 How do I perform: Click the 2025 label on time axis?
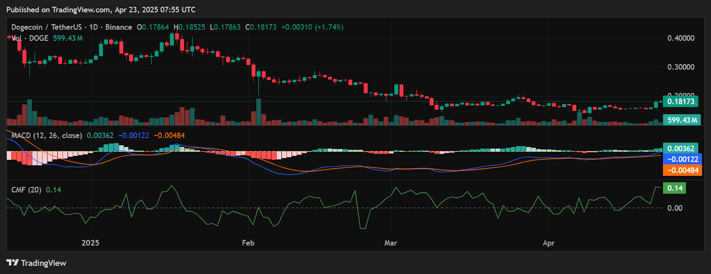click(91, 243)
